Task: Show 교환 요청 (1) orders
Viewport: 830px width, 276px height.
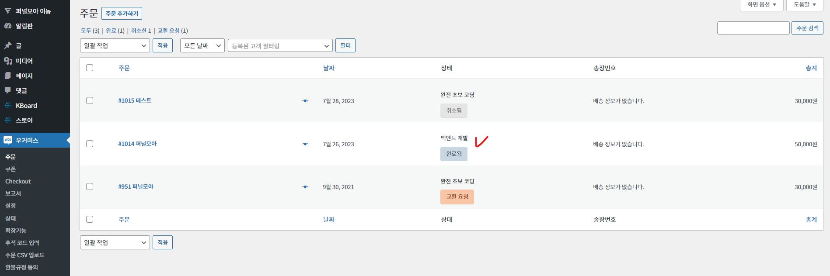Action: point(173,31)
